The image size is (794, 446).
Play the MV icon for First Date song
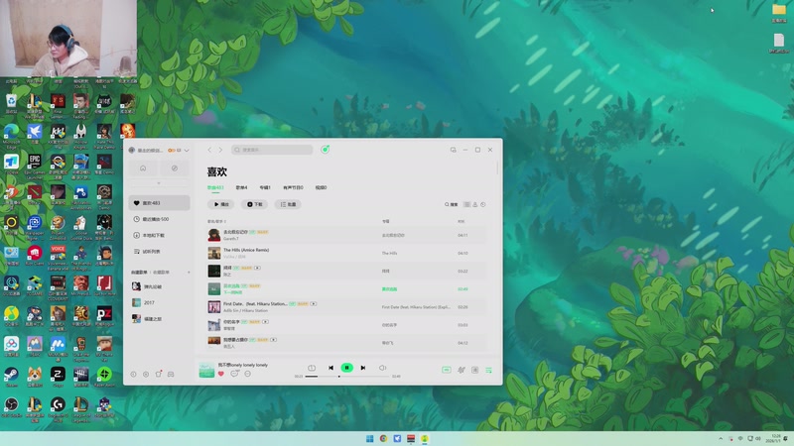[x=314, y=304]
